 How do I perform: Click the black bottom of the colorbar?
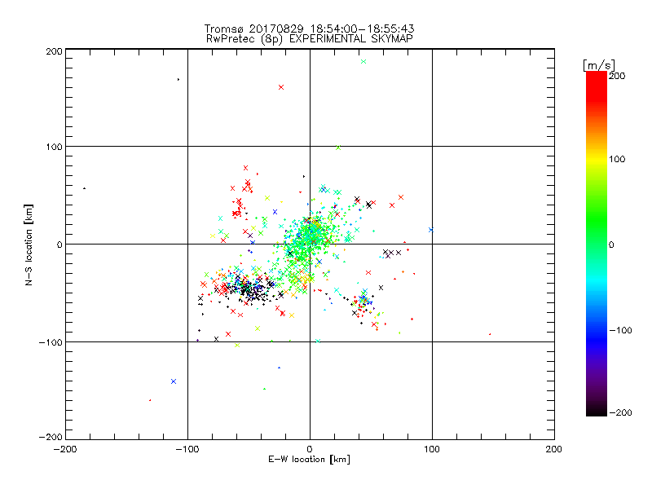(597, 410)
